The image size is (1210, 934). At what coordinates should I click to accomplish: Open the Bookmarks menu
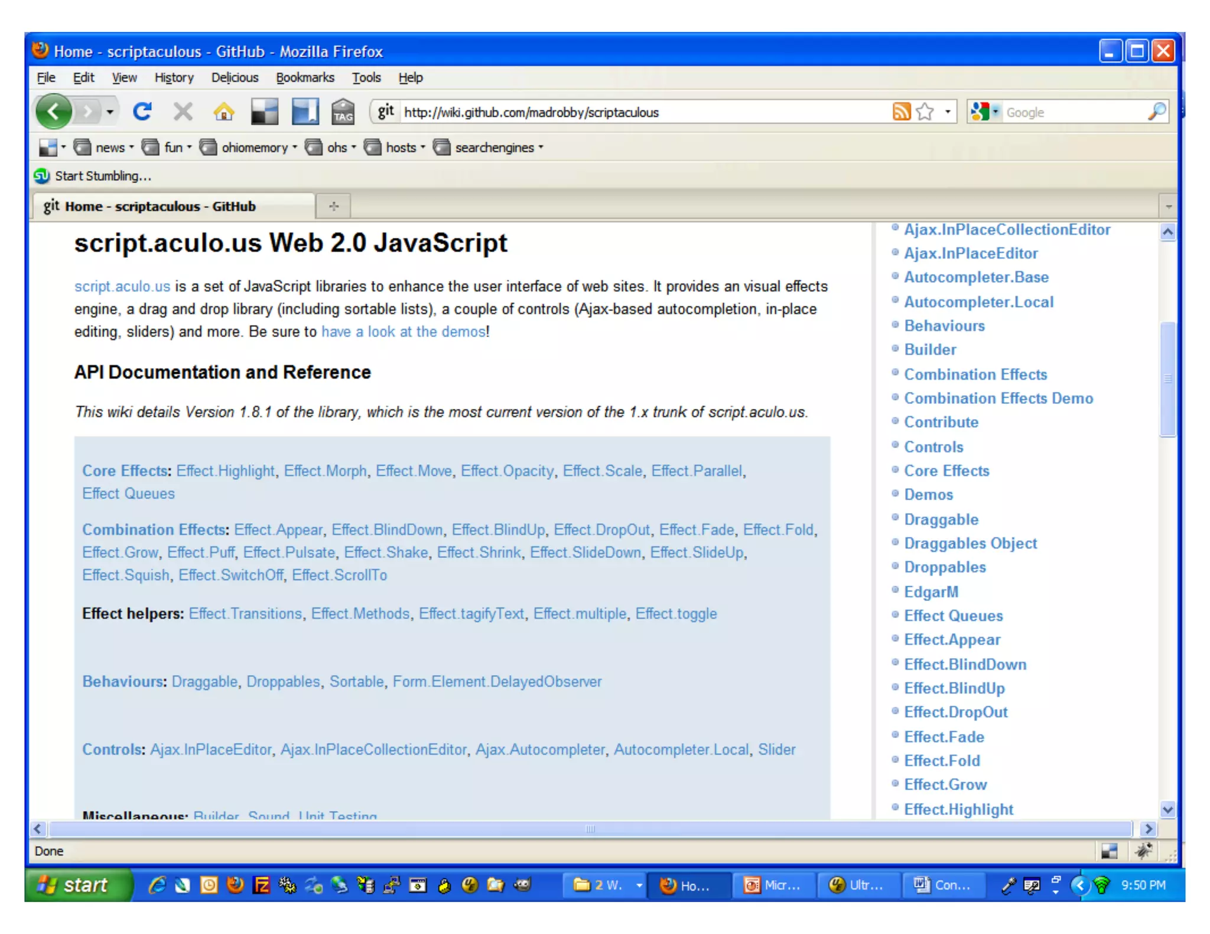click(x=305, y=77)
